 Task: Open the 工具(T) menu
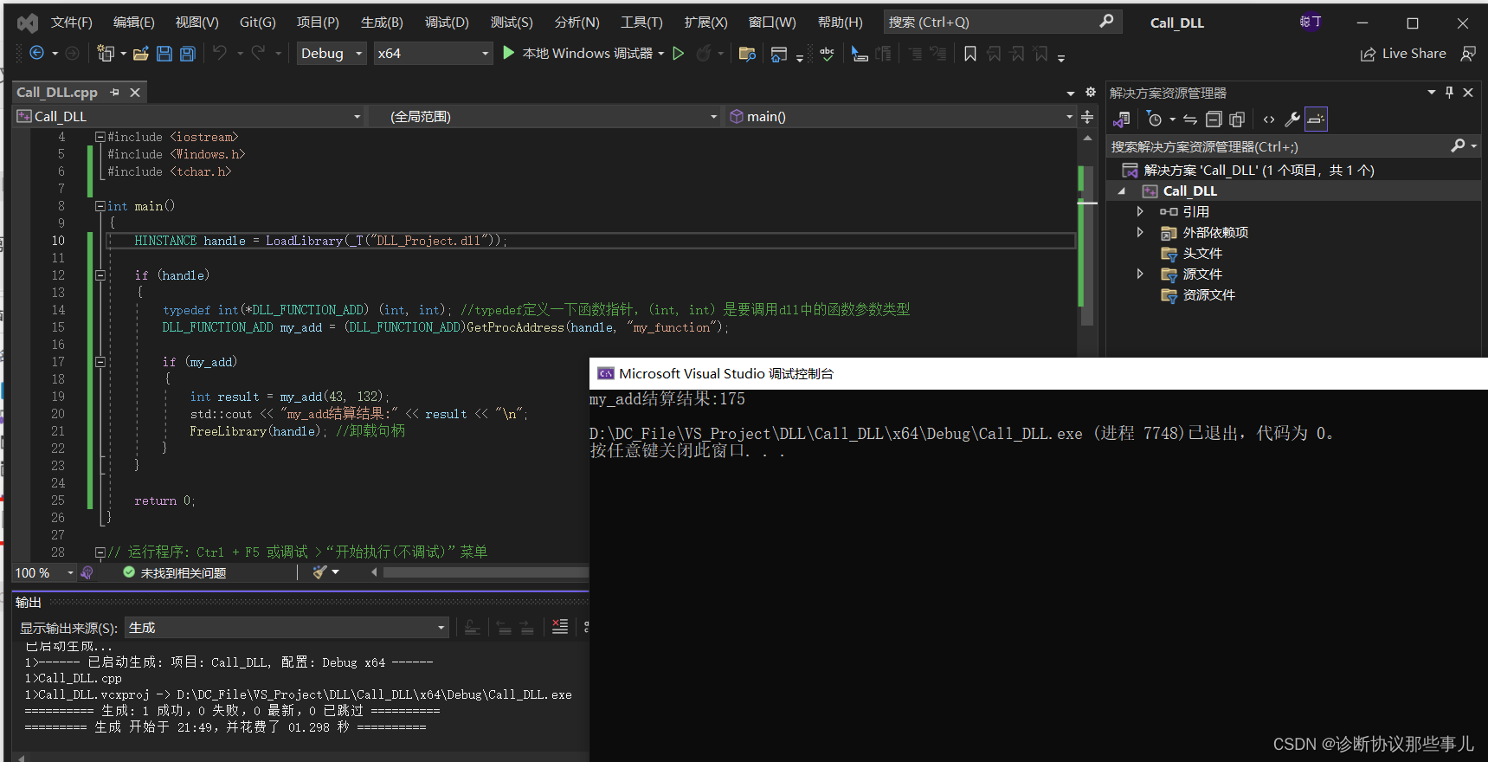(641, 23)
